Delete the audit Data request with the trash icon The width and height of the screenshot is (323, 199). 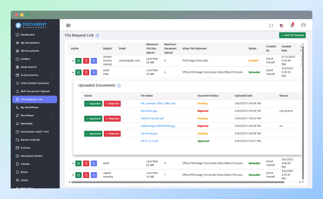[86, 72]
